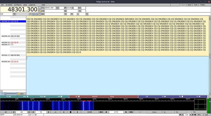Image resolution: width=211 pixels, height=116 pixels.
Task: Toggle the Lk lock button
Action: pos(168,112)
